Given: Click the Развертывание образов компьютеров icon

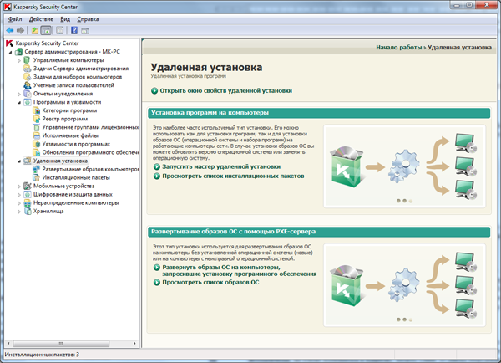Looking at the screenshot, I should (37, 169).
